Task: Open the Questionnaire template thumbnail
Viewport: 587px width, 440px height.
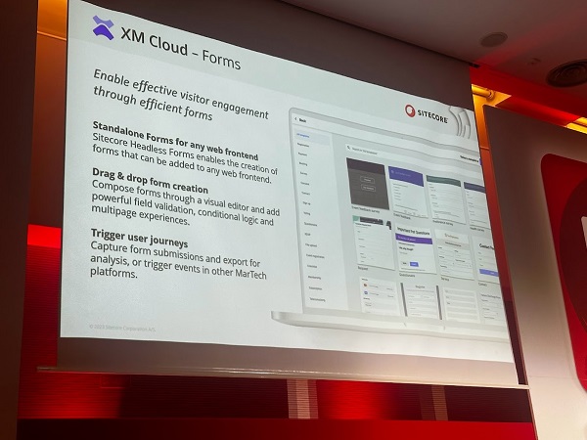Action: pyautogui.click(x=415, y=248)
